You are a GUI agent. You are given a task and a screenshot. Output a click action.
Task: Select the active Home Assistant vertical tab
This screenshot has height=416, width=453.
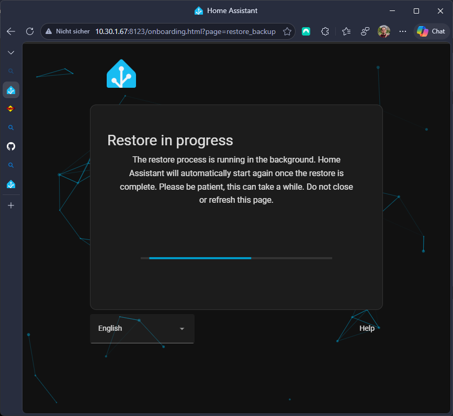[x=11, y=90]
